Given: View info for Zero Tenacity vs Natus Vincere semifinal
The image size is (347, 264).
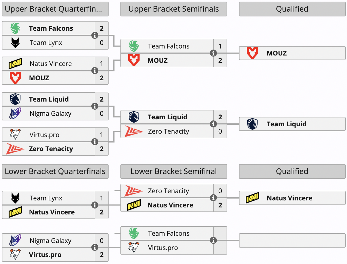Looking at the screenshot, I should click(213, 198).
